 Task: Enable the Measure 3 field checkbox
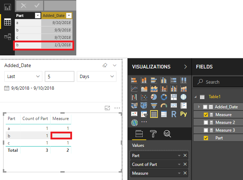[206, 130]
